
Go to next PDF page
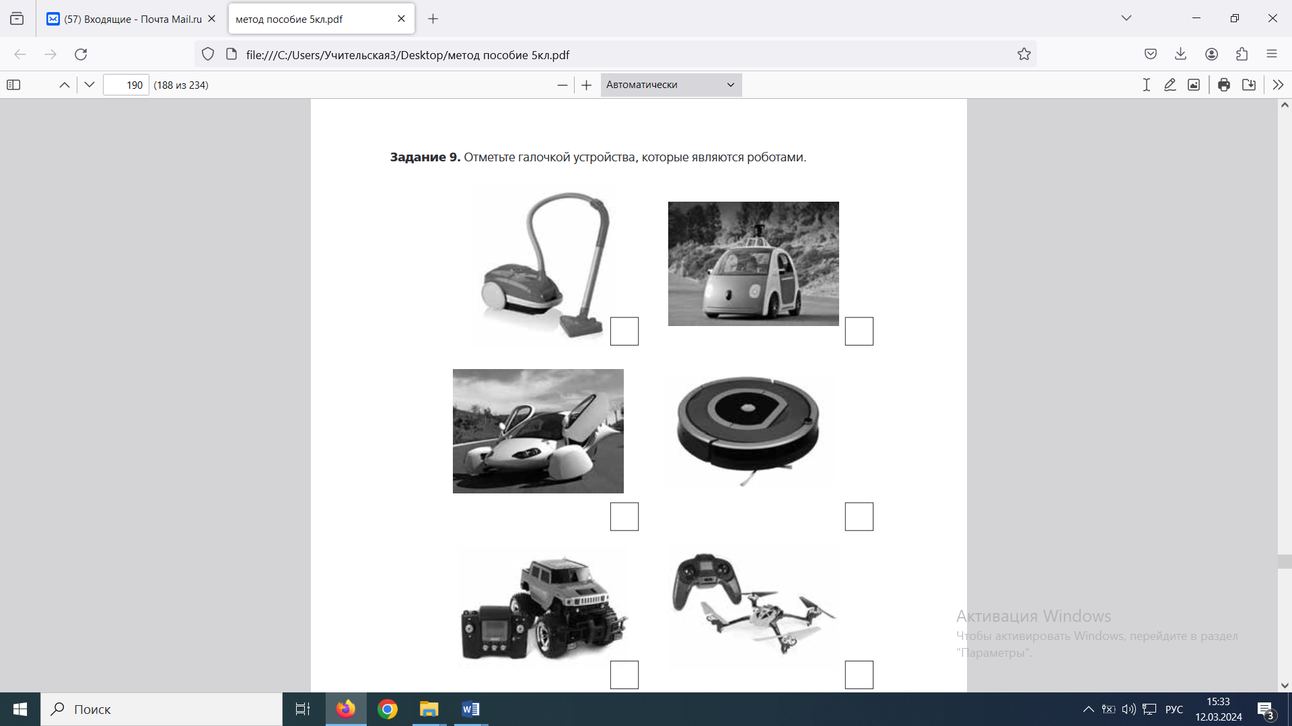coord(89,85)
